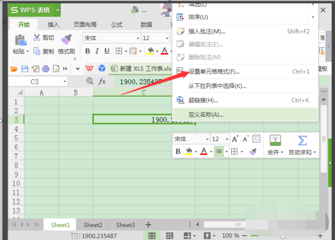Choose 定义名称(A)... in context menu
Viewport: 335px width, 240px height.
[245, 114]
